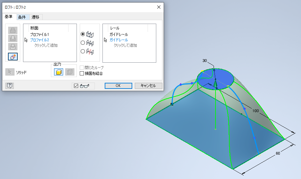Confirm loft with OK button

coord(118,86)
